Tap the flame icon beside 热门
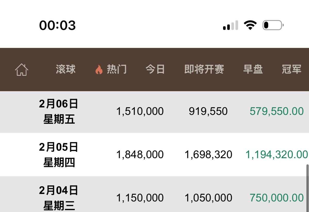 tap(99, 70)
